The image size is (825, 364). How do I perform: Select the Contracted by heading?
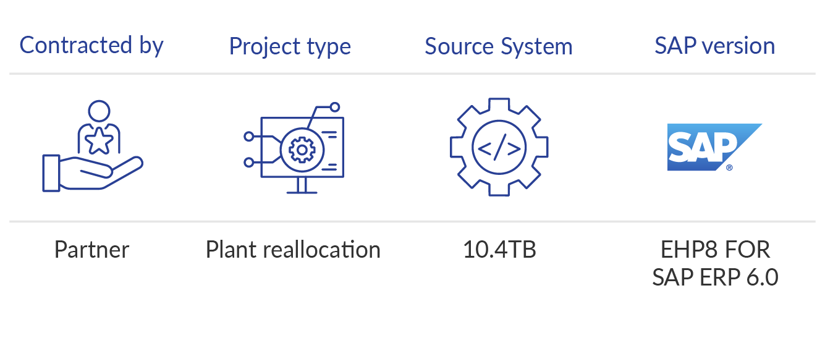(91, 46)
